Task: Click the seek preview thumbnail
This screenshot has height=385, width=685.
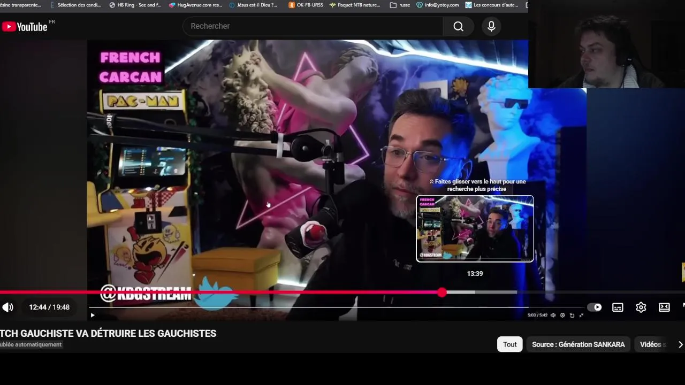Action: tap(475, 229)
